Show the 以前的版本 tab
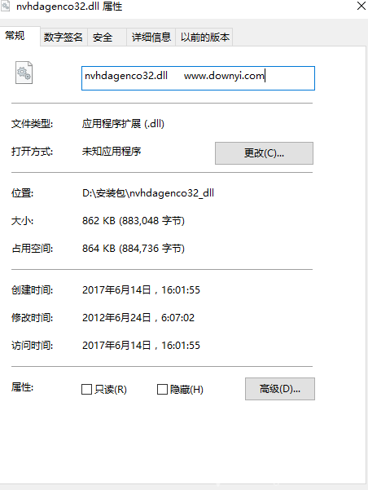The width and height of the screenshot is (368, 490). coord(204,38)
